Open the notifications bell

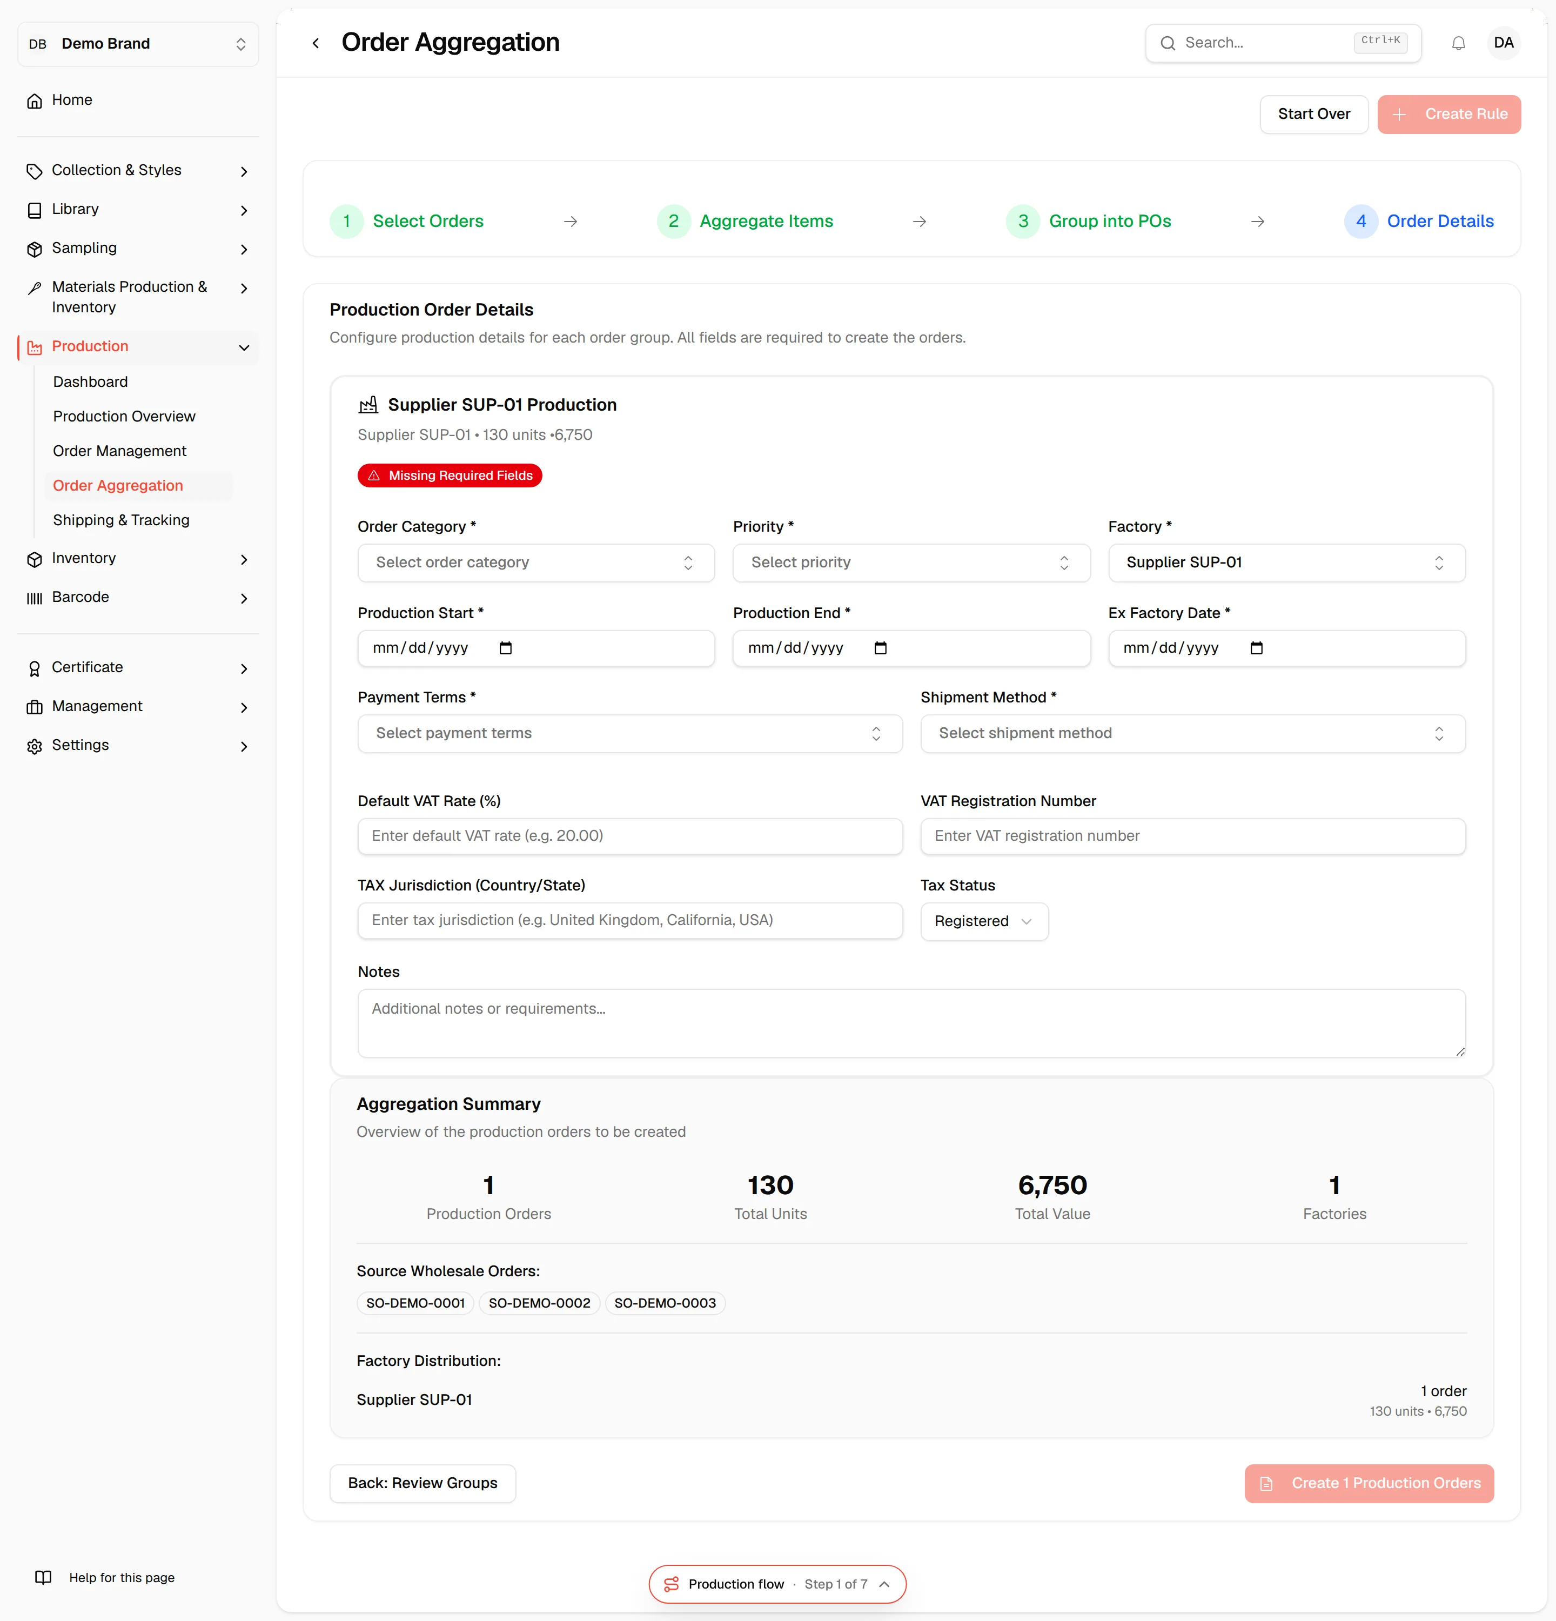tap(1458, 43)
